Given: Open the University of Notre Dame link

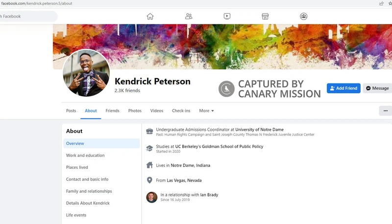Looking at the screenshot, I should 259,129.
